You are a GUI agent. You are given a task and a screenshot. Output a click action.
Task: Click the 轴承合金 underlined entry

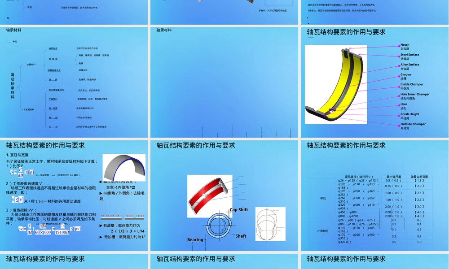pyautogui.click(x=53, y=48)
